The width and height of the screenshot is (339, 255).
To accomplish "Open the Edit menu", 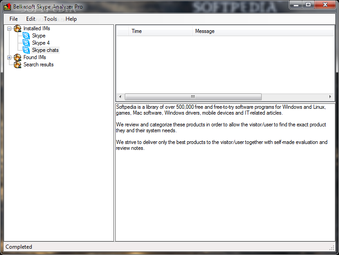I will tap(30, 19).
